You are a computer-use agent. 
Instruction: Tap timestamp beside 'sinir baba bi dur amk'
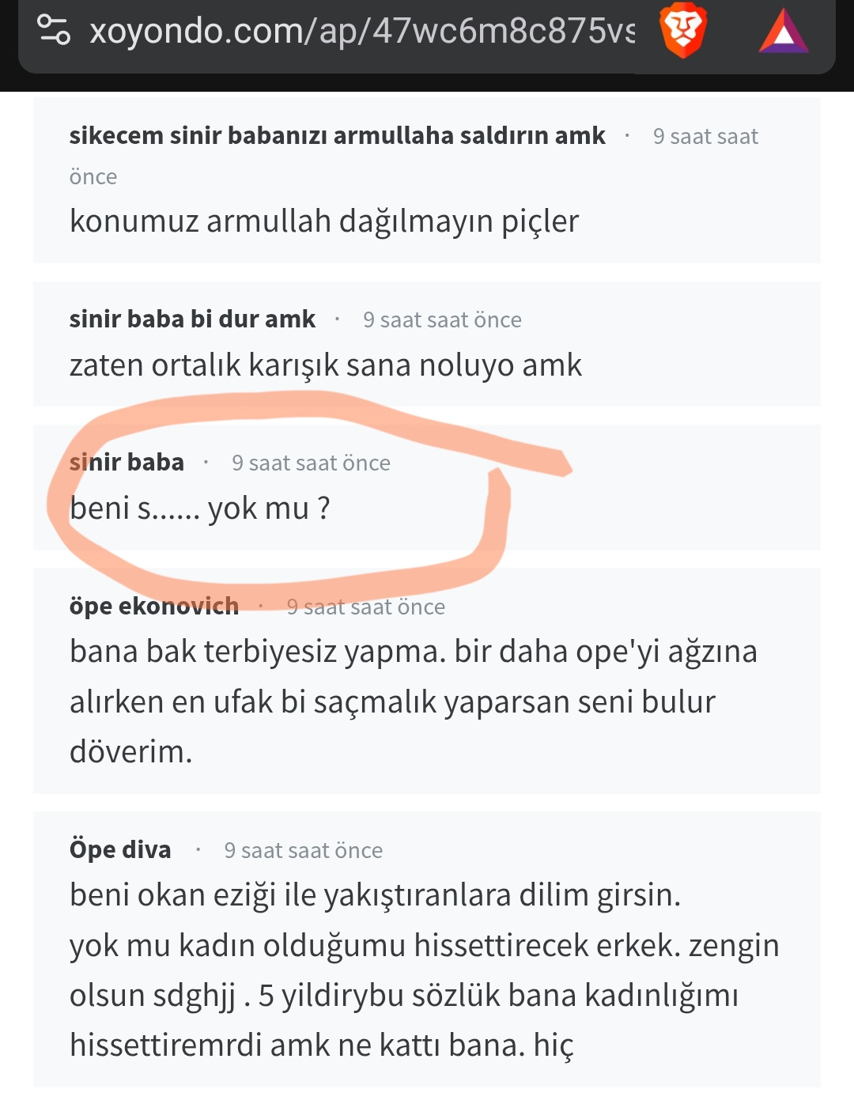click(x=442, y=319)
